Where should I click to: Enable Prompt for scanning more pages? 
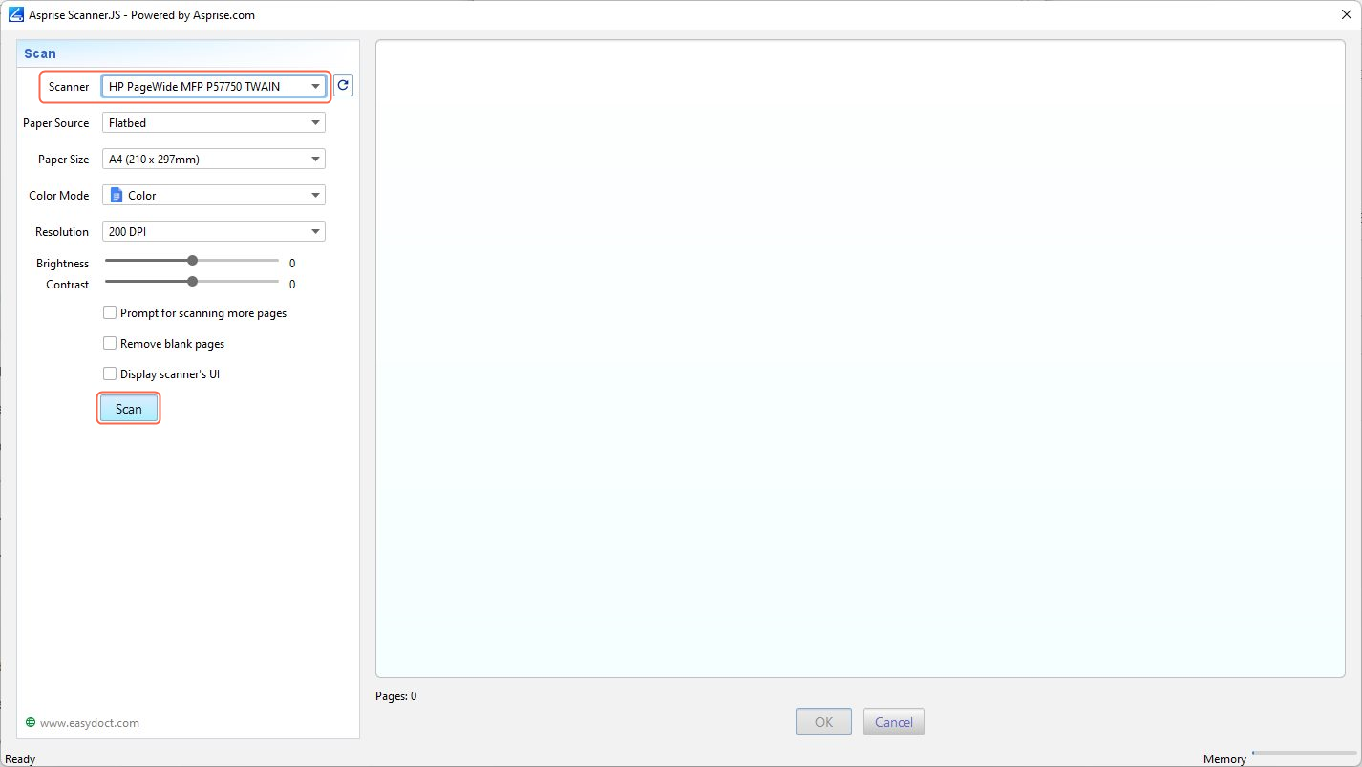pyautogui.click(x=111, y=312)
